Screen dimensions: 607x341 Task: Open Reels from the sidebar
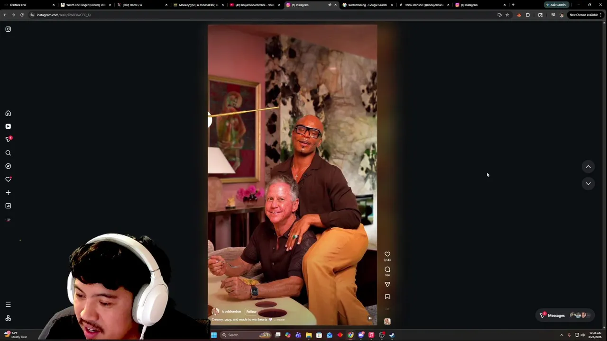tap(8, 126)
